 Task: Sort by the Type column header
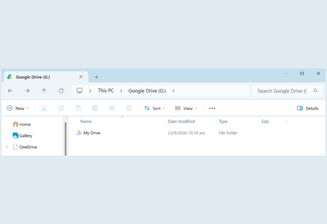223,122
